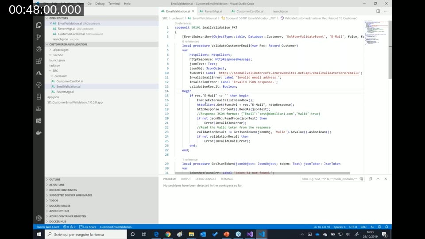425x239 pixels.
Task: Open Microsoft Edge from the taskbar
Action: (x=156, y=235)
